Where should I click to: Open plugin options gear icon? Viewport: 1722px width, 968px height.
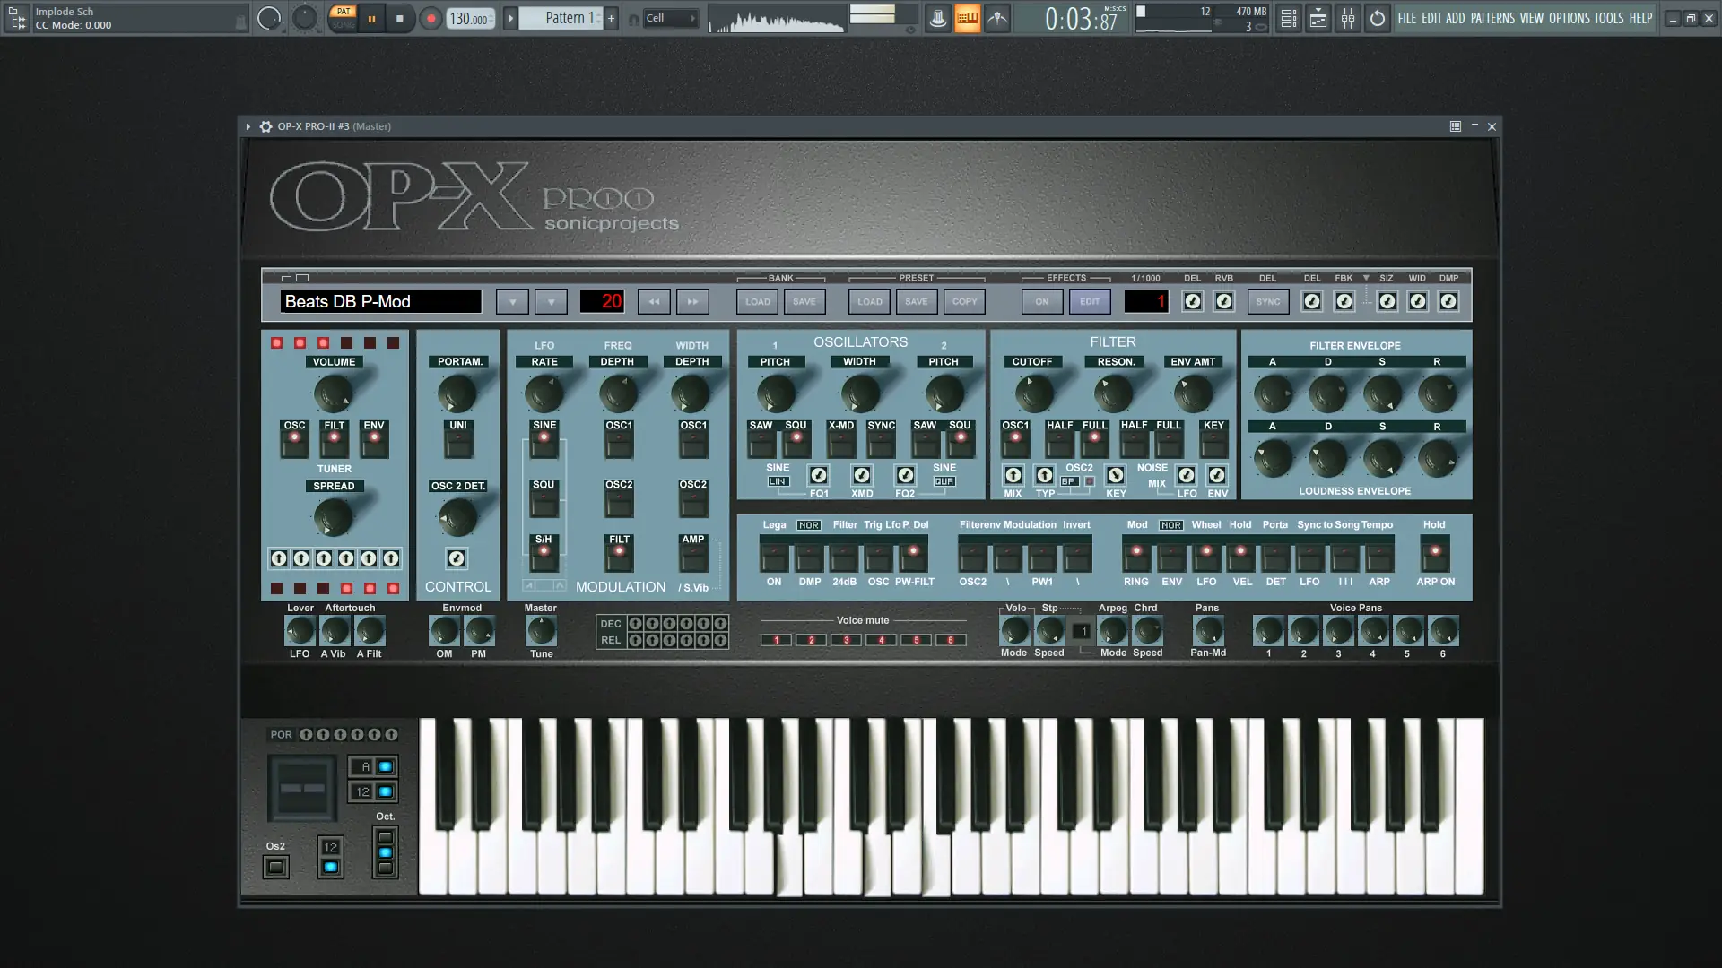point(265,126)
